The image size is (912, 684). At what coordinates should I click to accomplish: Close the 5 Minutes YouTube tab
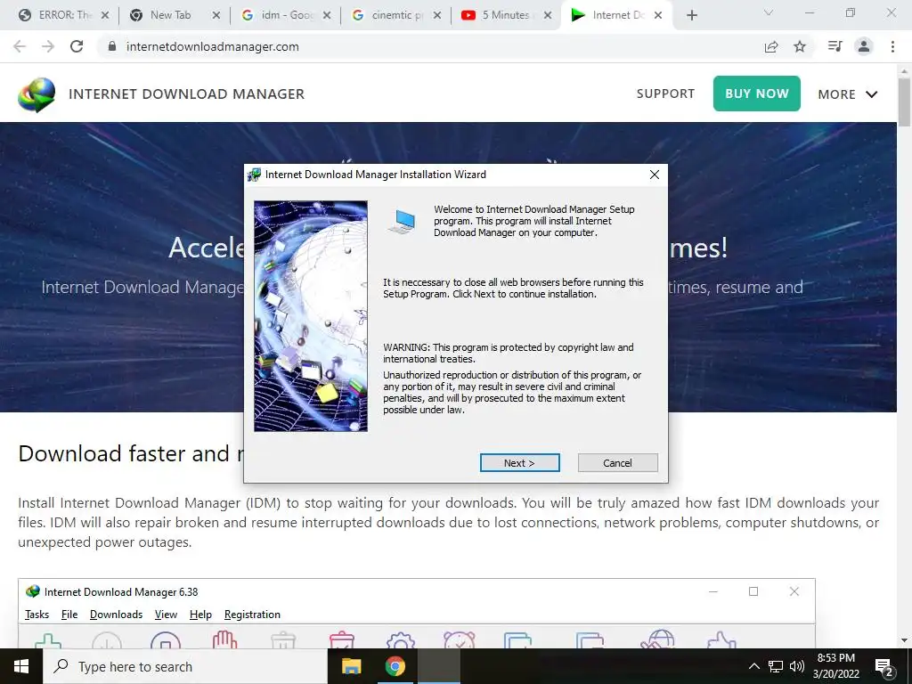(x=548, y=15)
